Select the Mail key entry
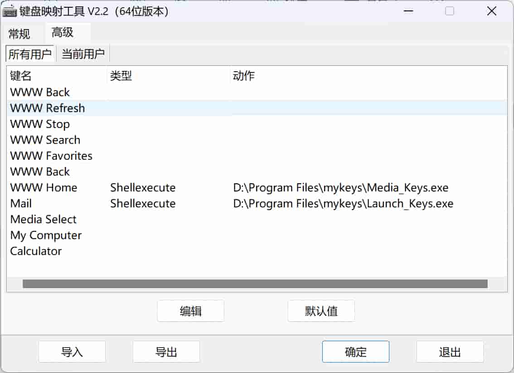Viewport: 514px width, 373px height. point(21,203)
